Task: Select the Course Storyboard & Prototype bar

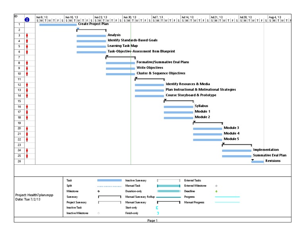Action: [149, 96]
